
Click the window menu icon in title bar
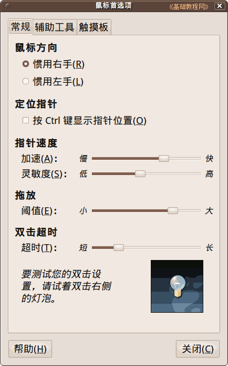(x=8, y=6)
